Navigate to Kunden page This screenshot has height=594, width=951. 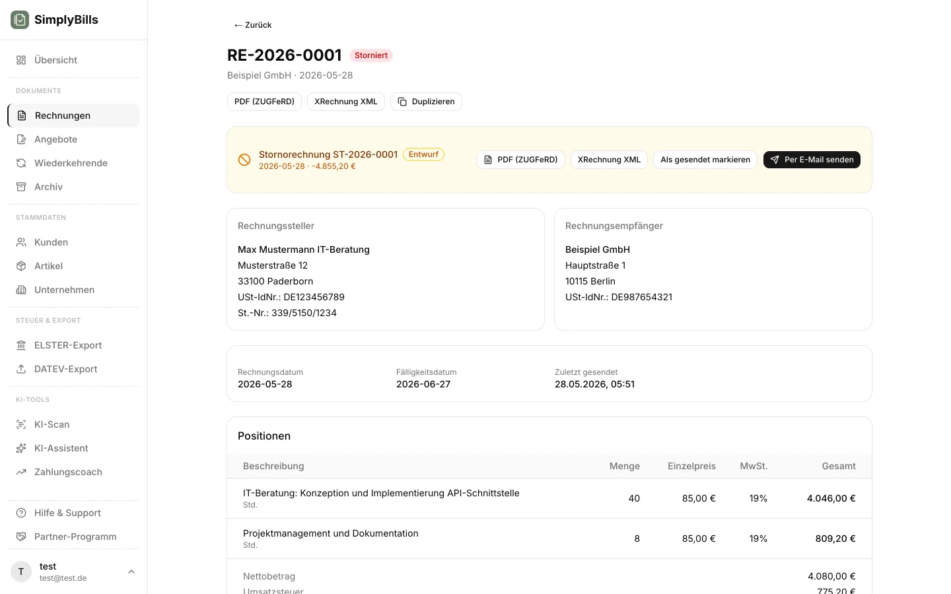(x=73, y=242)
